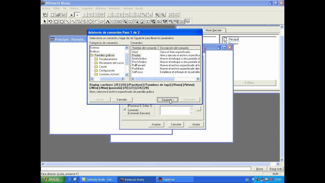Click the Zoom in magnifier icon

point(157,15)
